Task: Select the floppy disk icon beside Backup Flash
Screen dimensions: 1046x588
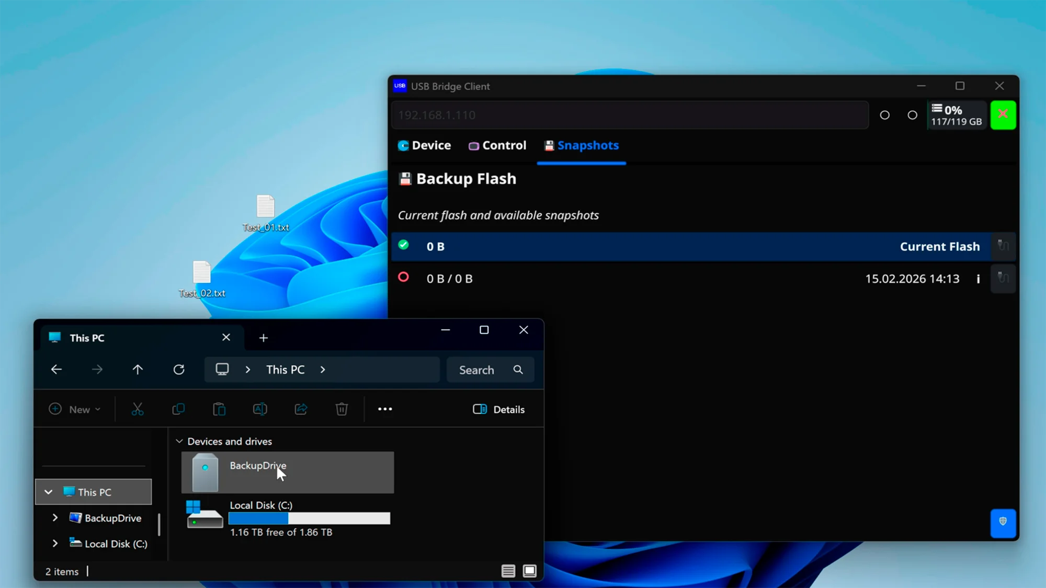Action: [405, 178]
